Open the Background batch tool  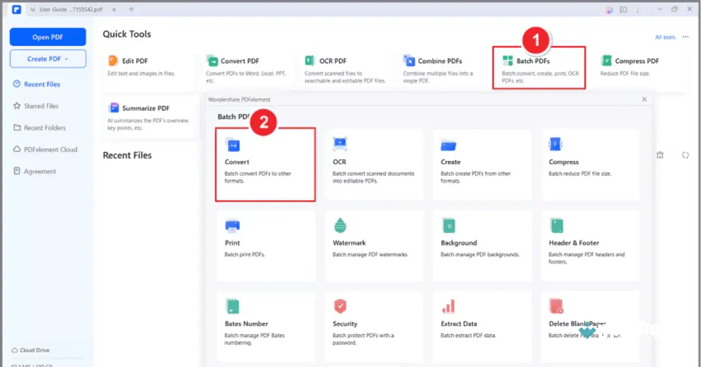(482, 245)
